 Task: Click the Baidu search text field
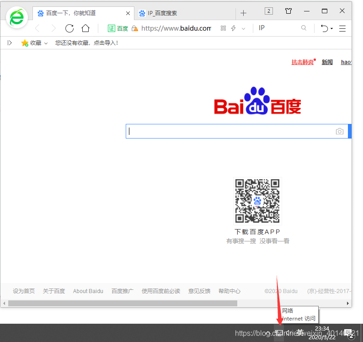pyautogui.click(x=230, y=131)
